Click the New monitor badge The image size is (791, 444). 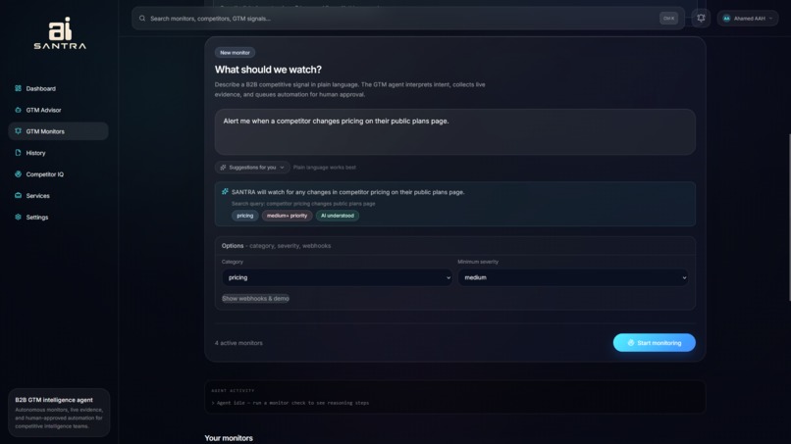point(235,52)
